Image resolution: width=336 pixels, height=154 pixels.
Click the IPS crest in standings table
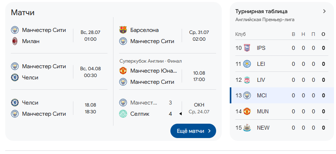point(247,48)
